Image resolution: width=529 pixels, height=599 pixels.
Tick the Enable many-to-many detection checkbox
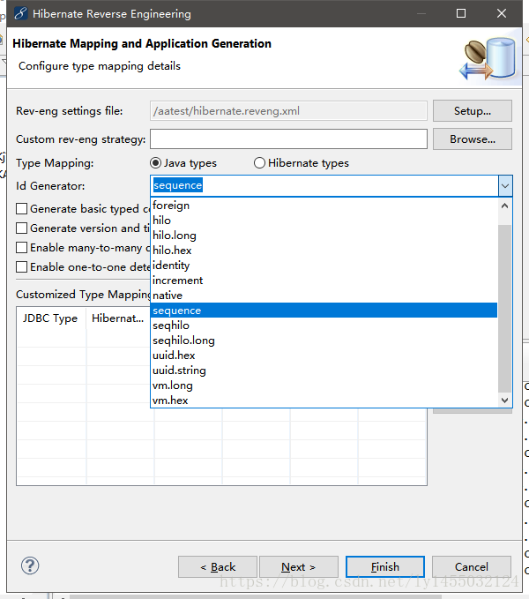tap(22, 248)
